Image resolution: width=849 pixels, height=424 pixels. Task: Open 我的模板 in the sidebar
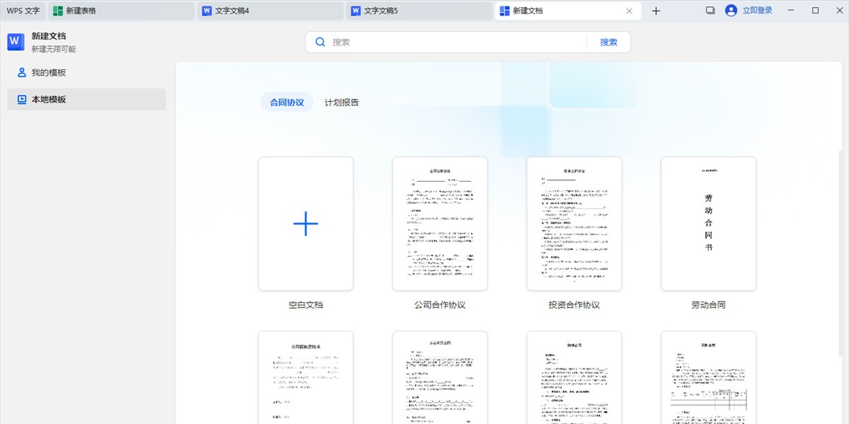[x=86, y=73]
